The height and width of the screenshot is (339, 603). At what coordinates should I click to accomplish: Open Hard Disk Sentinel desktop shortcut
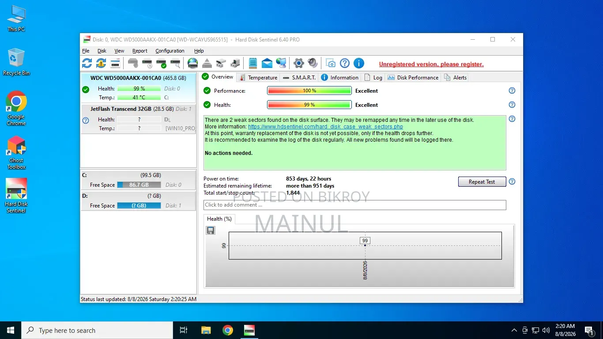pos(16,196)
